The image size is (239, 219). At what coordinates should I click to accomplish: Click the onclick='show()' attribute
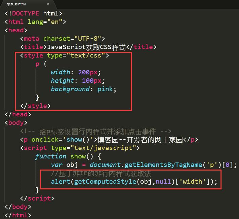(x=62, y=140)
